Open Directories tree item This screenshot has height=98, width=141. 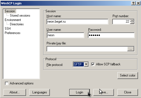17,24
